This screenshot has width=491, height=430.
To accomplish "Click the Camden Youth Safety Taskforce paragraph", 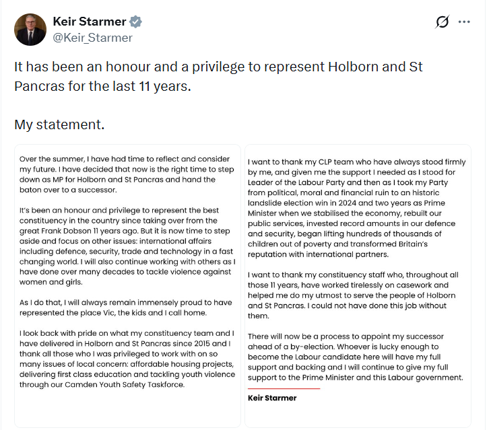I will 127,359.
